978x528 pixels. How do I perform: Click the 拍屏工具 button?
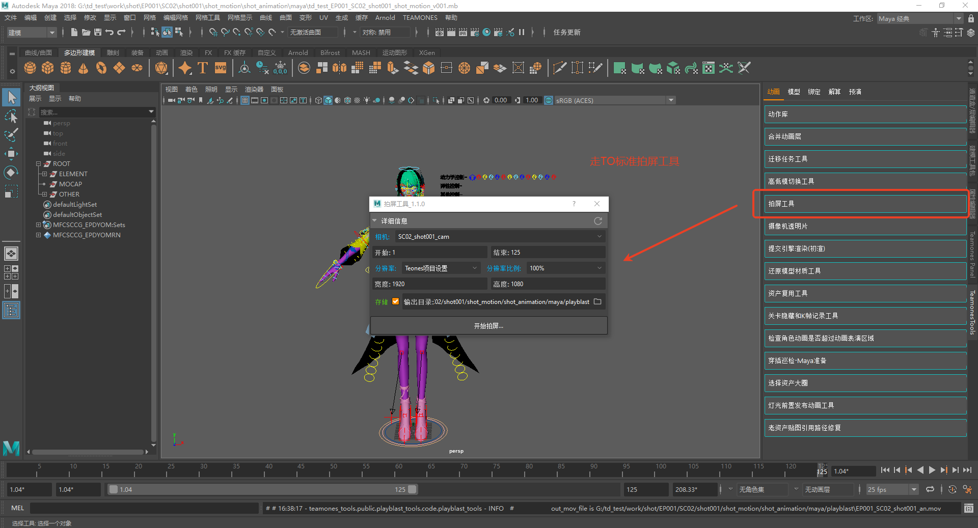(865, 204)
